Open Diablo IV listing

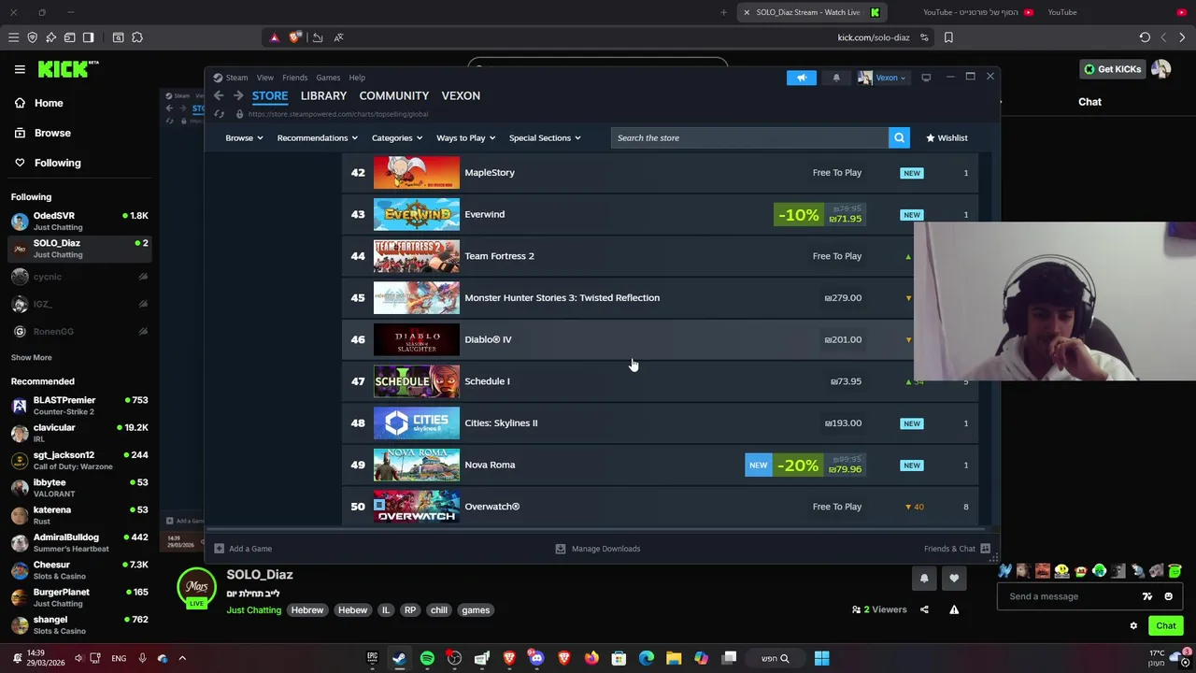point(660,339)
